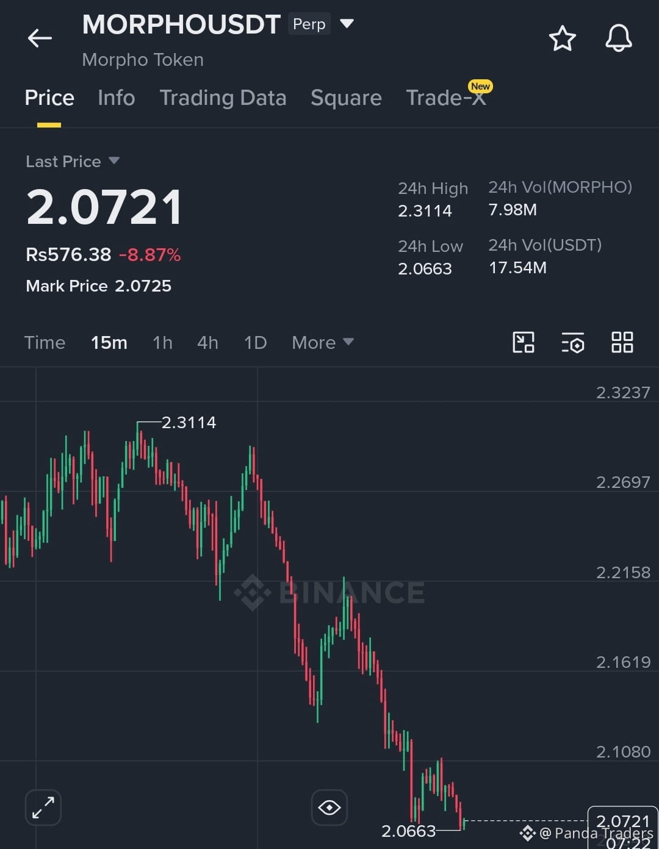Select the Time chart view
The image size is (659, 849).
coord(45,343)
